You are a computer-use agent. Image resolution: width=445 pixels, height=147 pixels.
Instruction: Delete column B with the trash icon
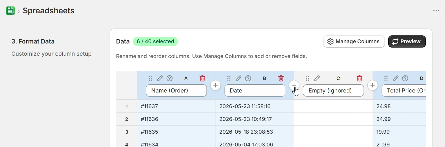coord(281,78)
